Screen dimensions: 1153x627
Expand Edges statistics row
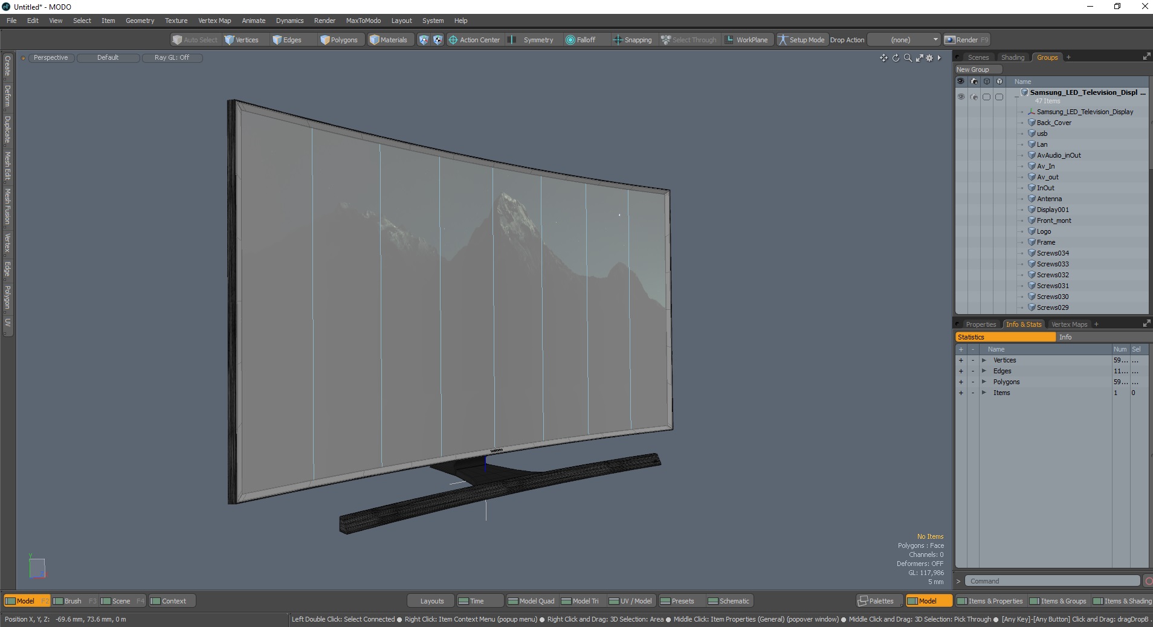pyautogui.click(x=984, y=371)
